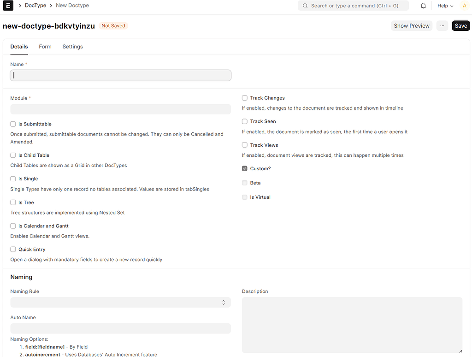
Task: Focus the search command bar
Action: pos(353,6)
